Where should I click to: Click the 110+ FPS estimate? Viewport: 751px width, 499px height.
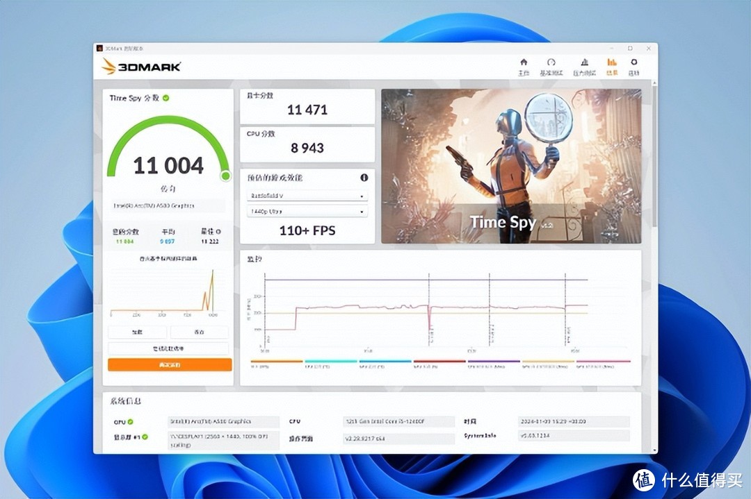point(307,231)
